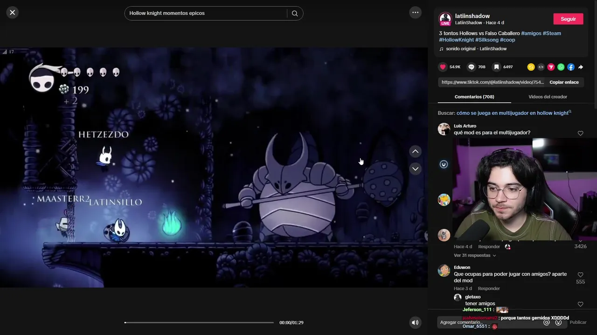Follow latiinshadow with Seguir button

tap(568, 19)
